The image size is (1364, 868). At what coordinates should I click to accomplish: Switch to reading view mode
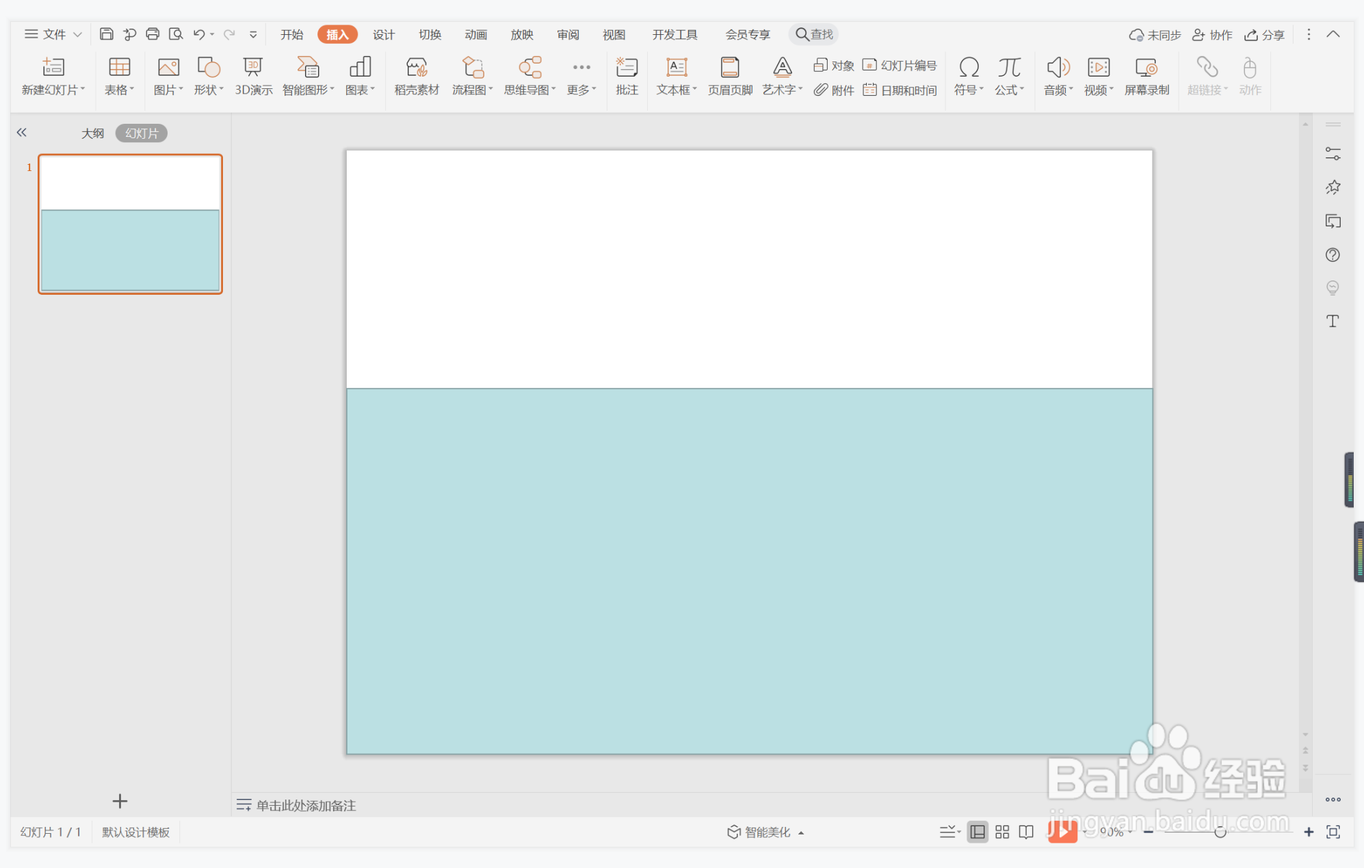[x=1025, y=832]
